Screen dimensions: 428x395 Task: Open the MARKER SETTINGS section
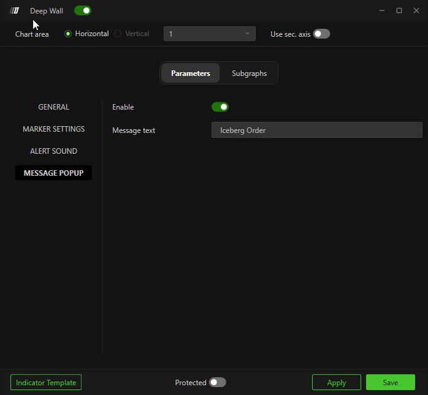pos(54,129)
